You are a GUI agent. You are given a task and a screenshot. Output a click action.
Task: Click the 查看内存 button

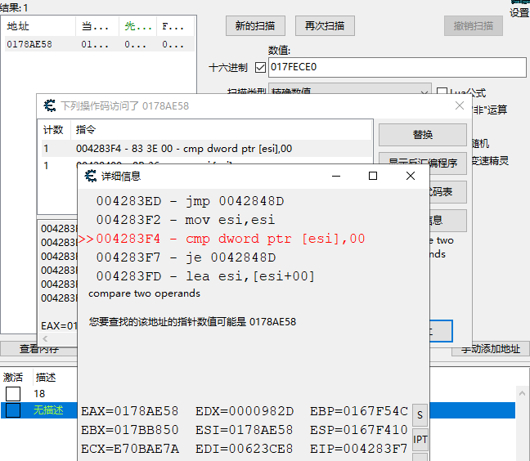click(39, 349)
